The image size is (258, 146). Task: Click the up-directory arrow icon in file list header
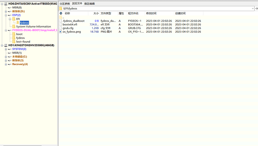(61, 13)
